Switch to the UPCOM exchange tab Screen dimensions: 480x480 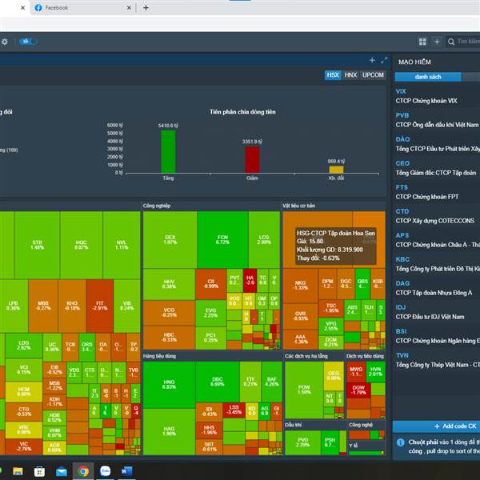[373, 75]
